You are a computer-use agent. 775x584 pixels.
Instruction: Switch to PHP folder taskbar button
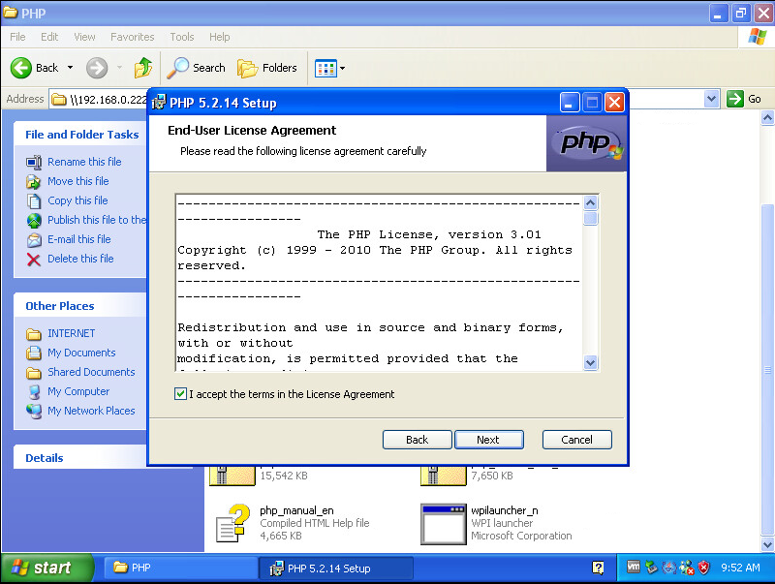pos(180,568)
